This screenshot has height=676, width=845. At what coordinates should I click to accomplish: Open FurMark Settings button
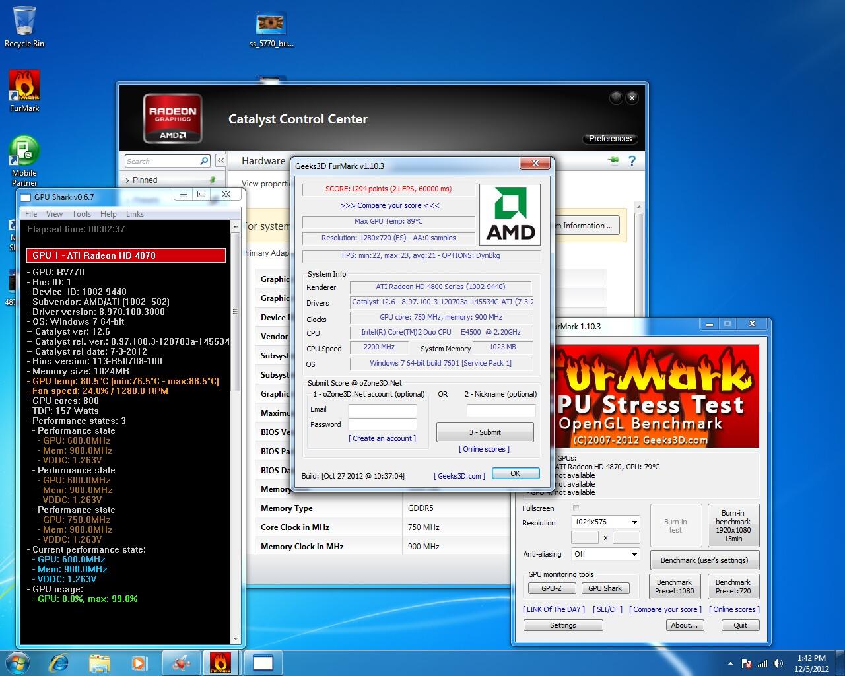563,625
